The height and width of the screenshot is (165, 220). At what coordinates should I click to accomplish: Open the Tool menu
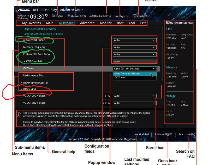tap(132, 23)
